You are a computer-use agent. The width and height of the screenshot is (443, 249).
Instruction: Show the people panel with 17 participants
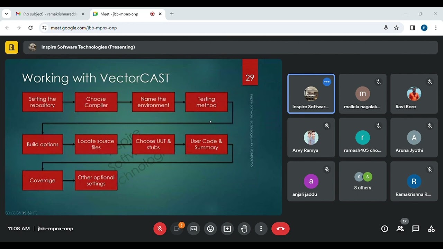(400, 229)
